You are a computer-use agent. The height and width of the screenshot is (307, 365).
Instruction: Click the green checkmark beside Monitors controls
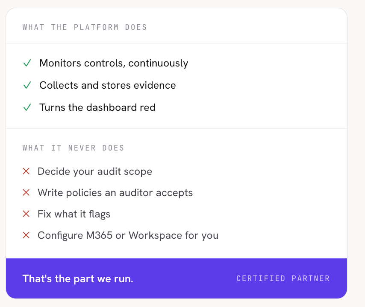click(x=27, y=63)
